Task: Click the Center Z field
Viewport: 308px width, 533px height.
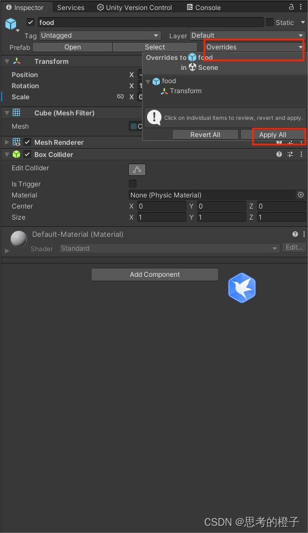Action: pos(281,206)
